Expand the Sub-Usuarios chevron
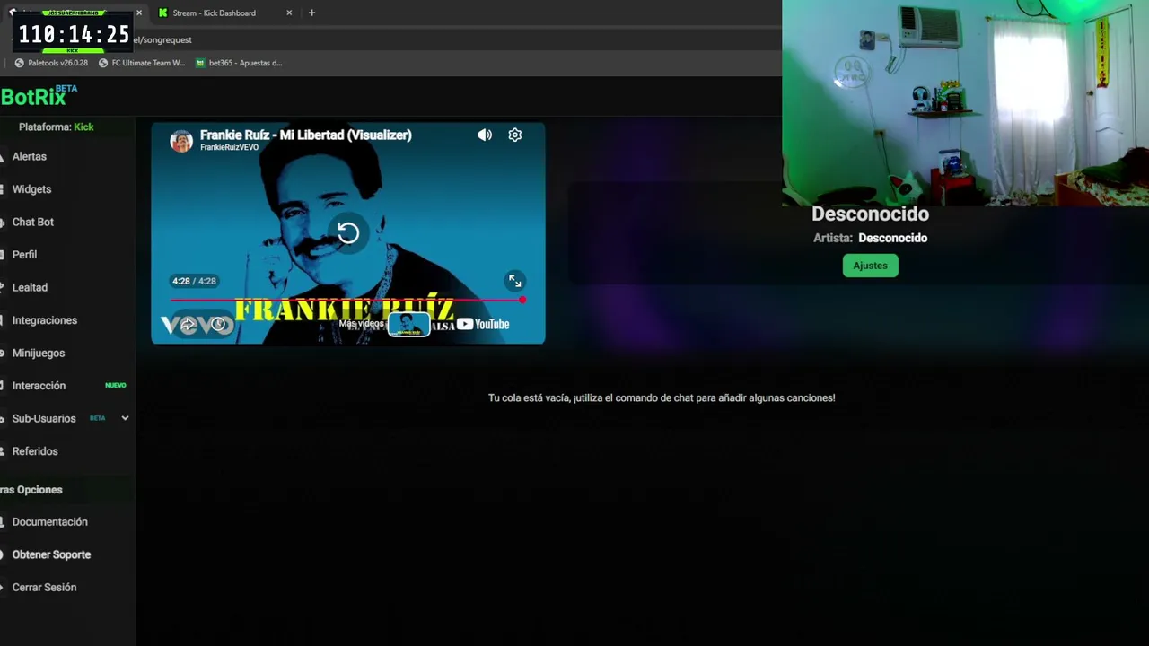1149x646 pixels. [x=125, y=418]
